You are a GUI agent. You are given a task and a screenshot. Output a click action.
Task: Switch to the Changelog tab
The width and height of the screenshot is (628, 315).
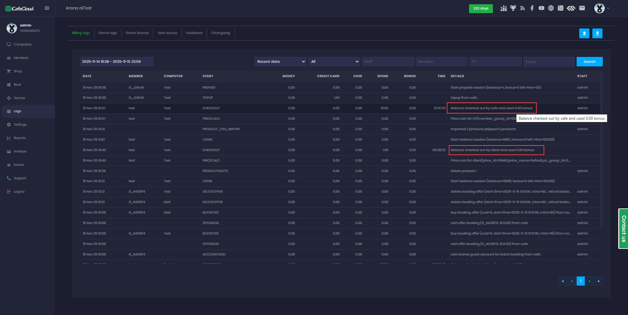click(x=220, y=33)
